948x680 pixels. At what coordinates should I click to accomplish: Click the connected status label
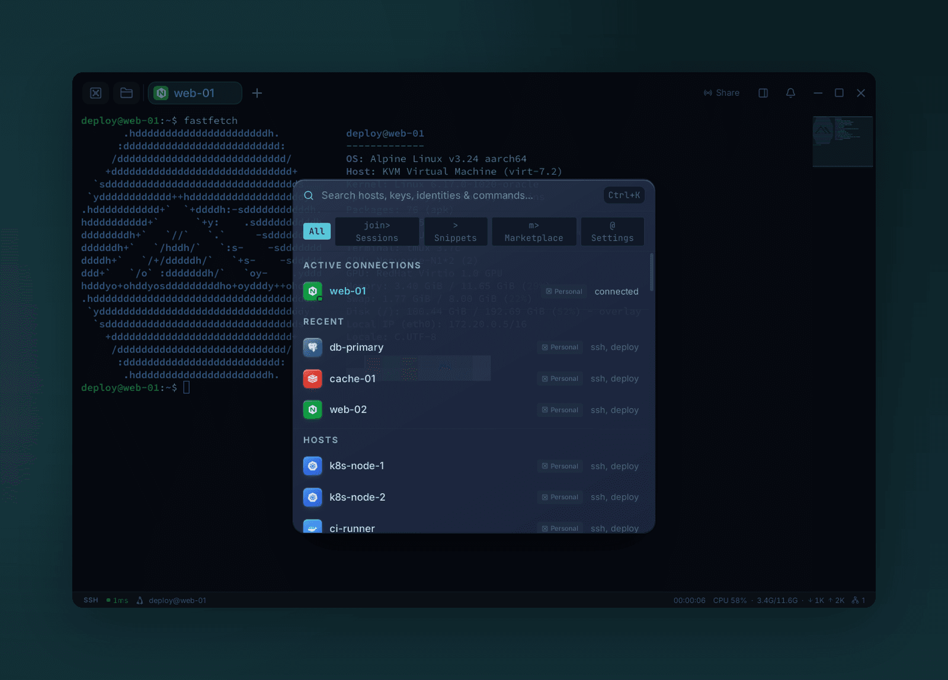pyautogui.click(x=616, y=291)
